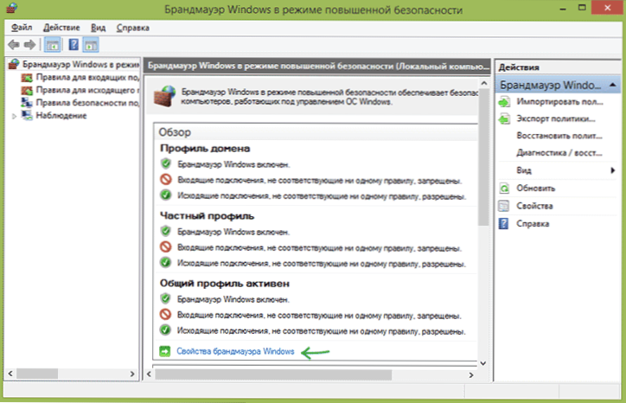Viewport: 626px width, 403px height.
Task: Click public profile outgoing connections allowed text
Action: coord(321,331)
